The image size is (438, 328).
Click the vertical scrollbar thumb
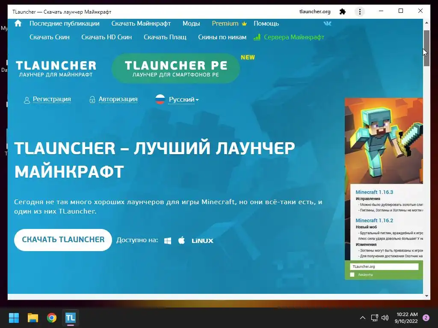(x=426, y=48)
